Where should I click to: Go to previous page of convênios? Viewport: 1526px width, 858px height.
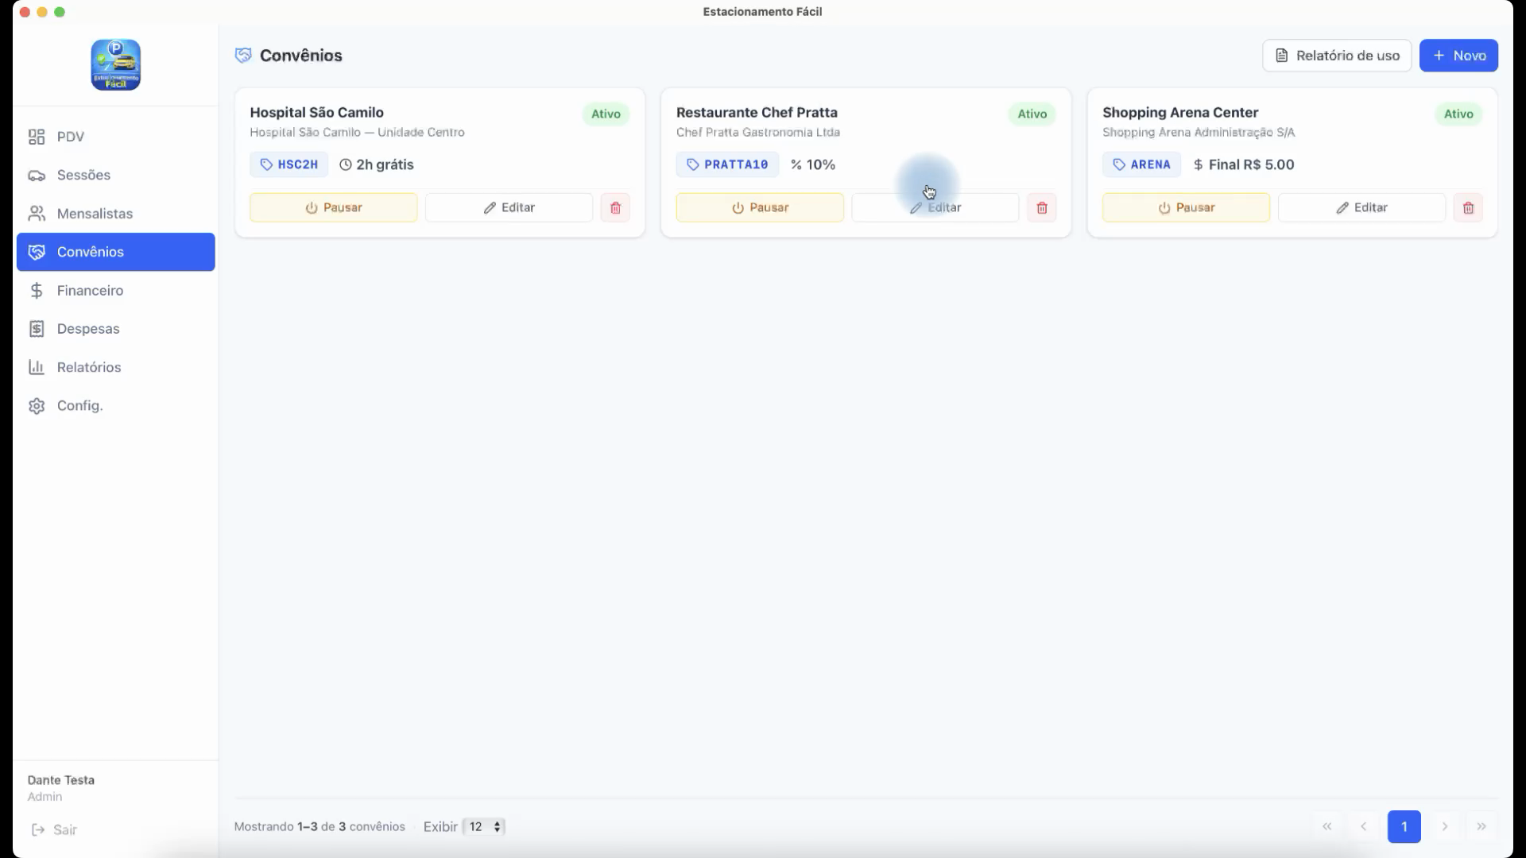point(1364,827)
